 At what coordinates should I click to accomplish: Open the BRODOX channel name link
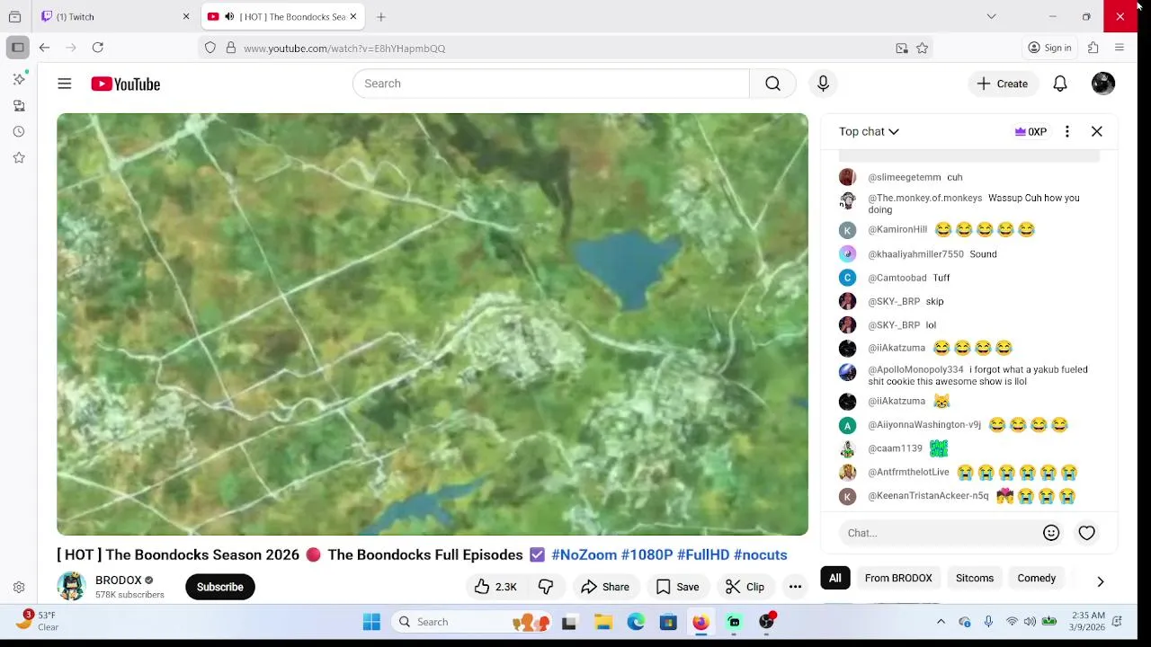[119, 581]
